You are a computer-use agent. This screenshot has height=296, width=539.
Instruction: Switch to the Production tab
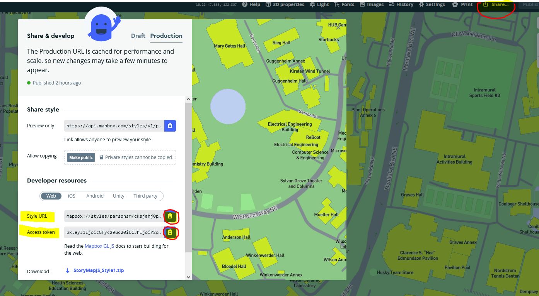point(166,36)
